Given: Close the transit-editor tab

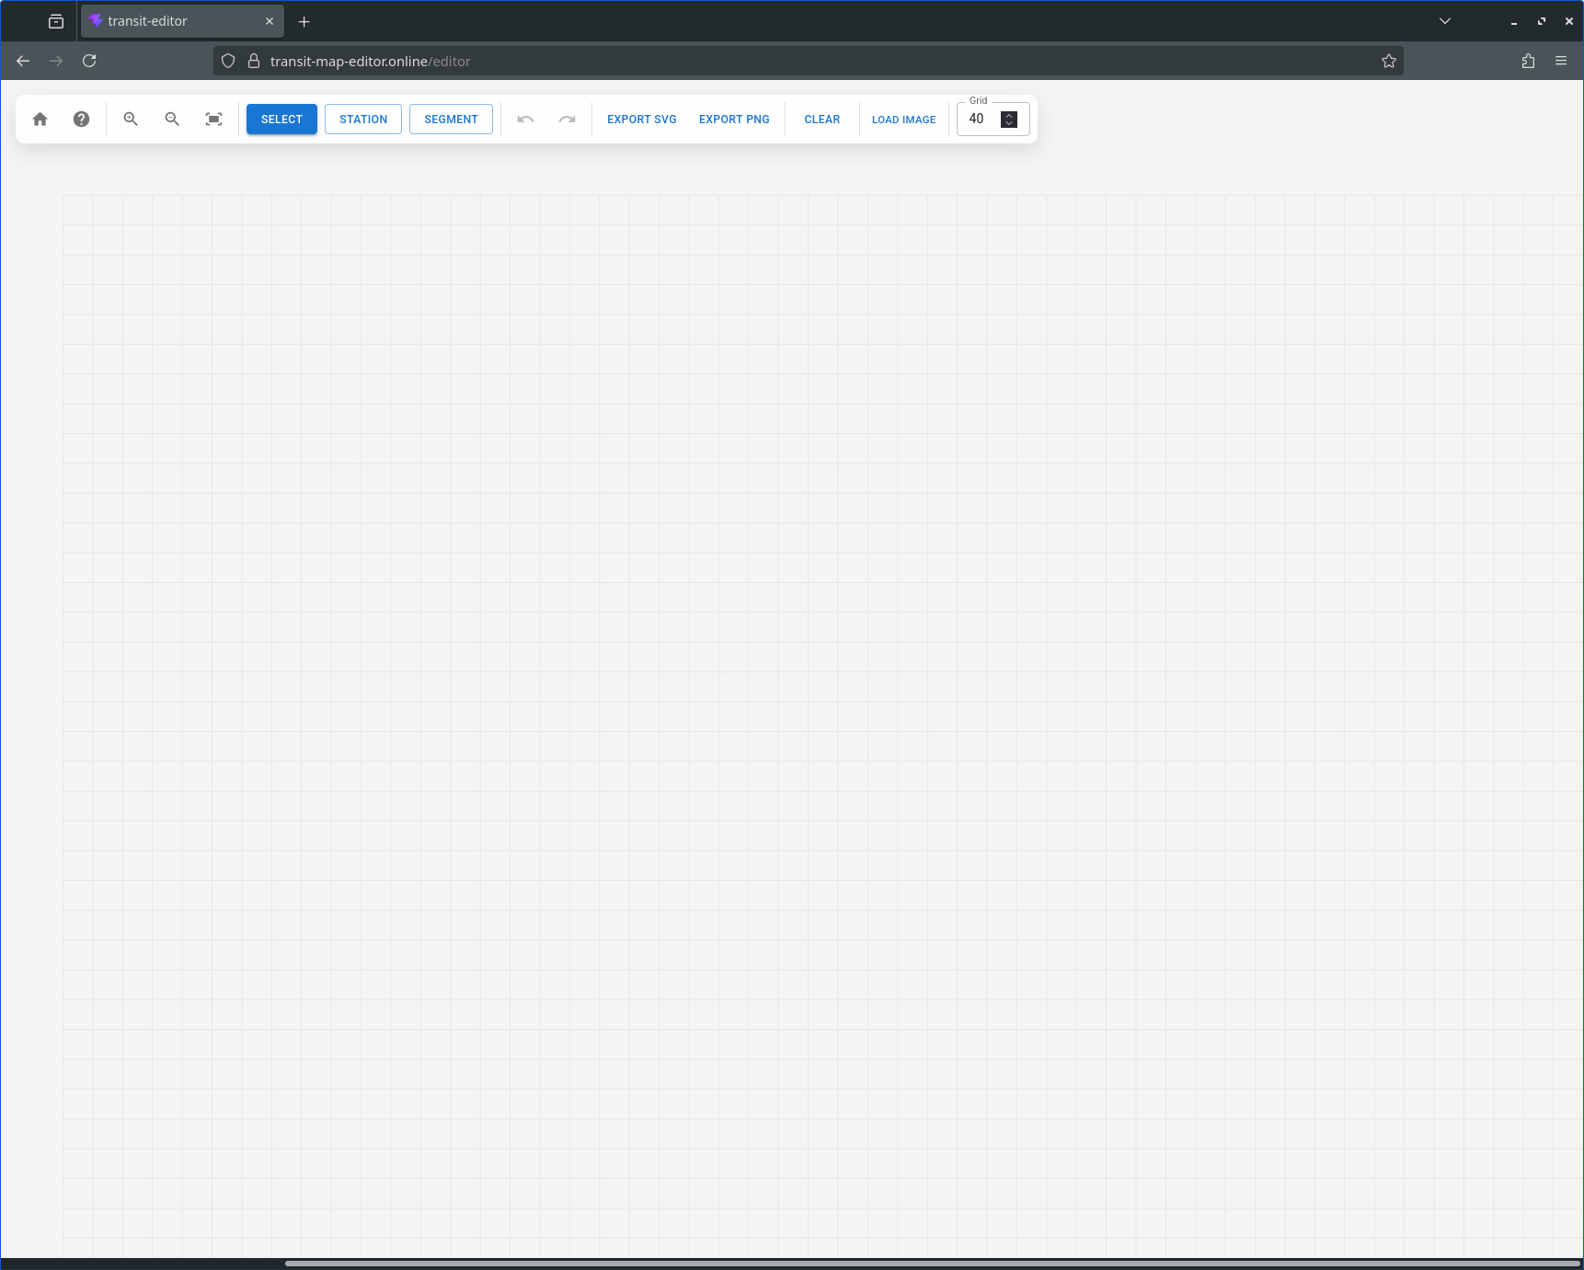Looking at the screenshot, I should click(270, 21).
